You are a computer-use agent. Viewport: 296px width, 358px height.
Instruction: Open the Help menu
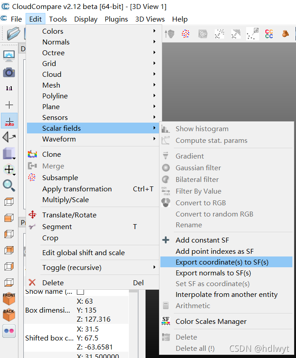(x=180, y=19)
